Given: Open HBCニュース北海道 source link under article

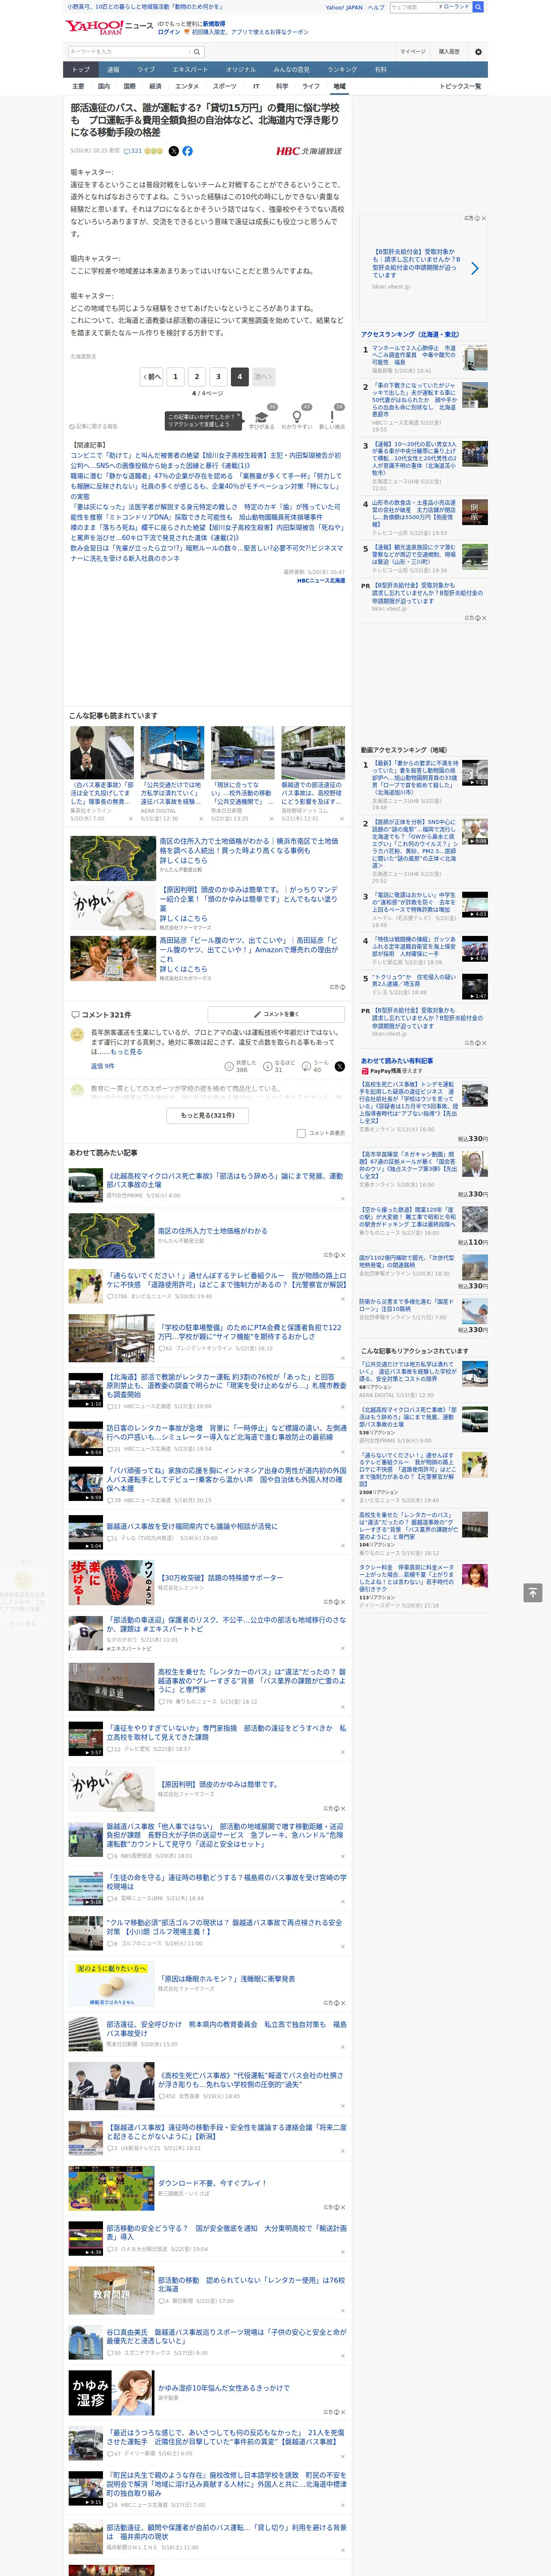Looking at the screenshot, I should pos(321,581).
